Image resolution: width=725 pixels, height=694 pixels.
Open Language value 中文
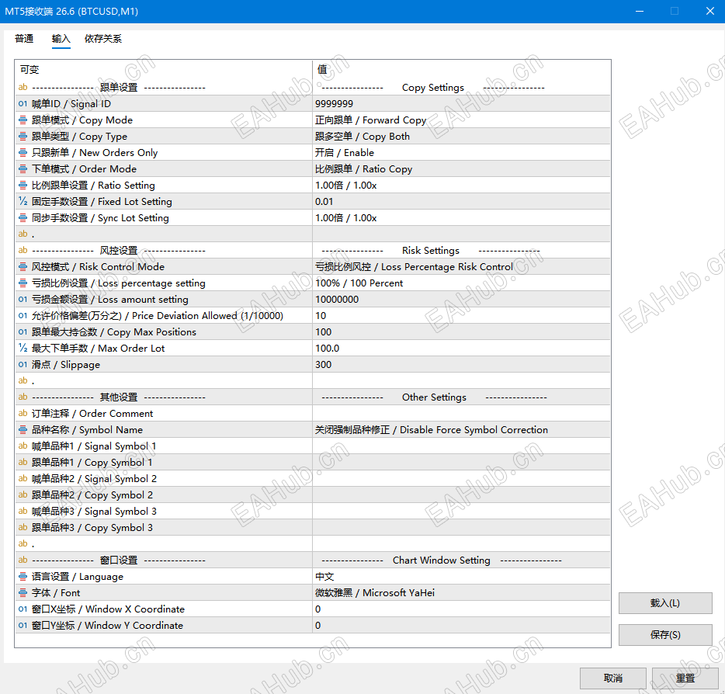461,577
